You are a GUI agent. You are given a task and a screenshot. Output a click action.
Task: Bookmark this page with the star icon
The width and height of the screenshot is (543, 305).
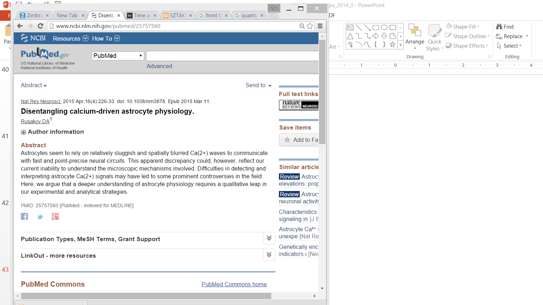(x=310, y=26)
